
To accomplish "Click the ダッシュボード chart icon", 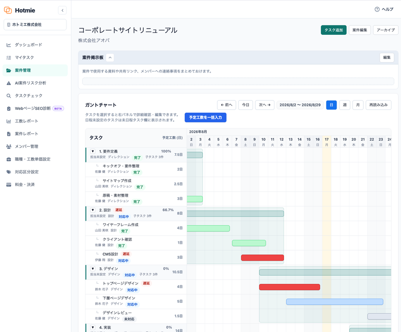I will coord(9,45).
